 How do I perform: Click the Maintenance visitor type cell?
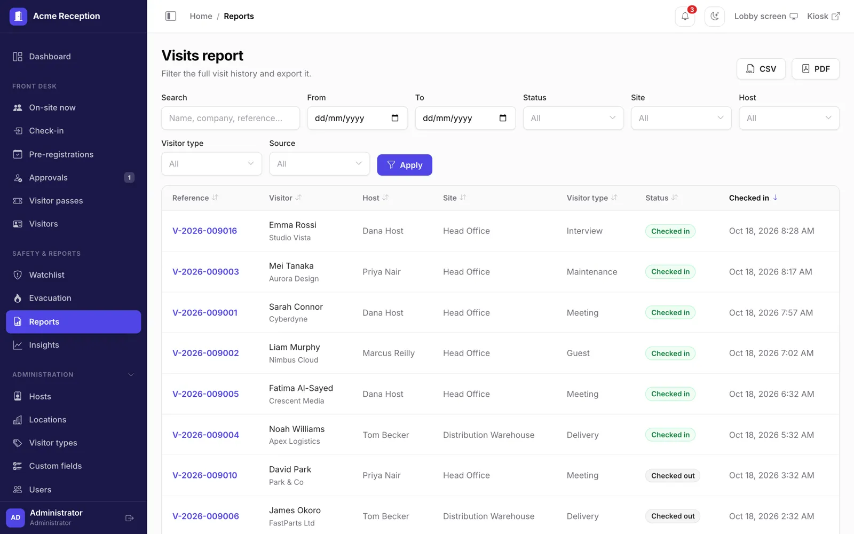(591, 272)
